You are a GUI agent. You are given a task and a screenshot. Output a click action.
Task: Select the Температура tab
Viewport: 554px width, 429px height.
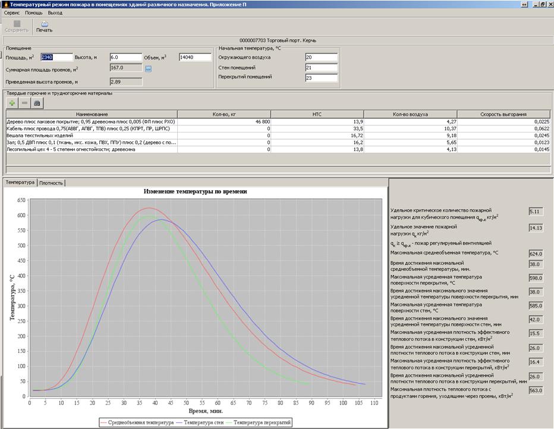[20, 183]
